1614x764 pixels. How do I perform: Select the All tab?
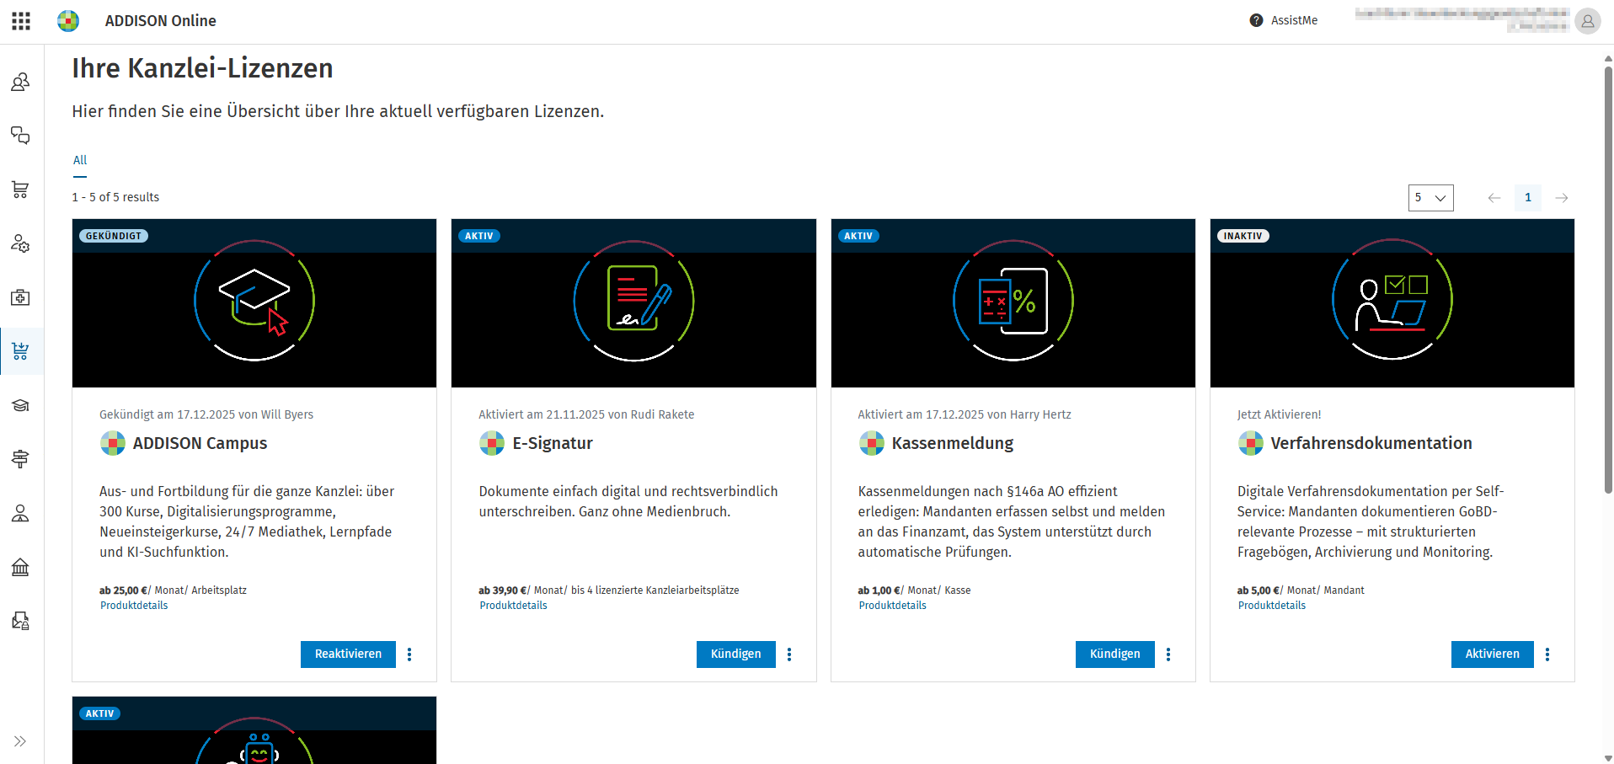[80, 160]
